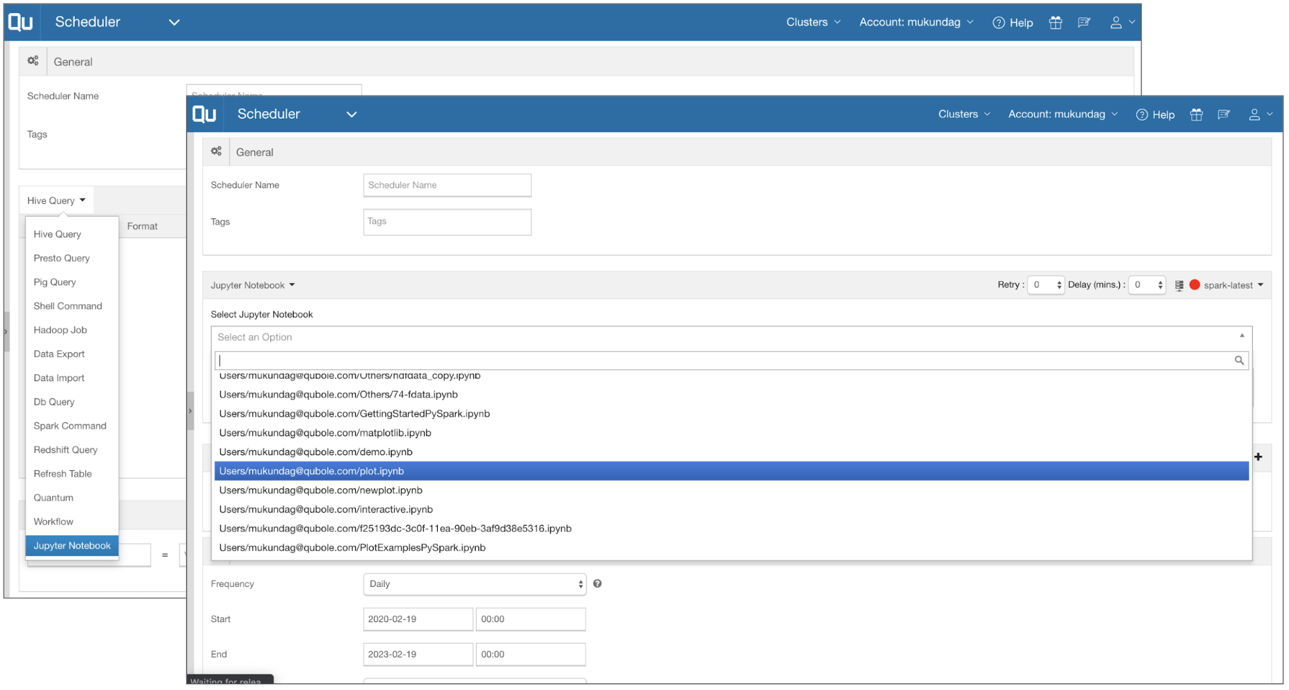Screen dimensions: 1289x690
Task: Click the Help question mark icon
Action: click(1141, 114)
